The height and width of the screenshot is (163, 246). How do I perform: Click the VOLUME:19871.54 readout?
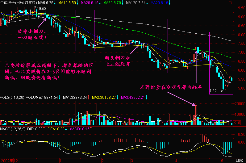click(x=42, y=98)
